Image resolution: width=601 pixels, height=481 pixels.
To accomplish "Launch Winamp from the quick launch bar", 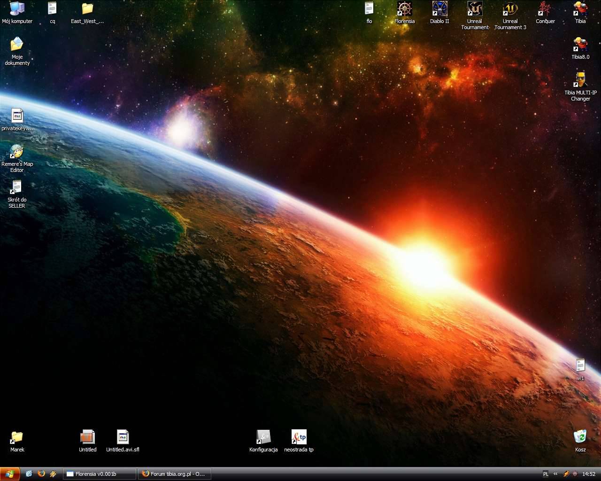I will [53, 474].
